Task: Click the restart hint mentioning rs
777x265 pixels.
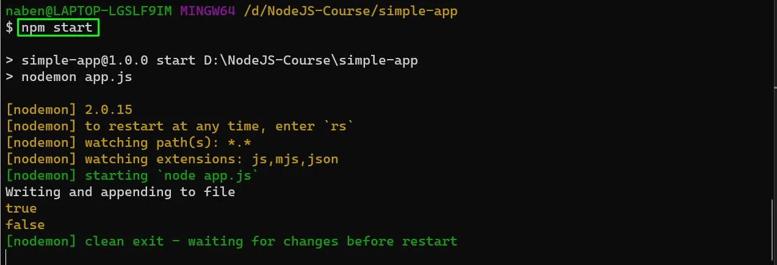Action: point(180,126)
